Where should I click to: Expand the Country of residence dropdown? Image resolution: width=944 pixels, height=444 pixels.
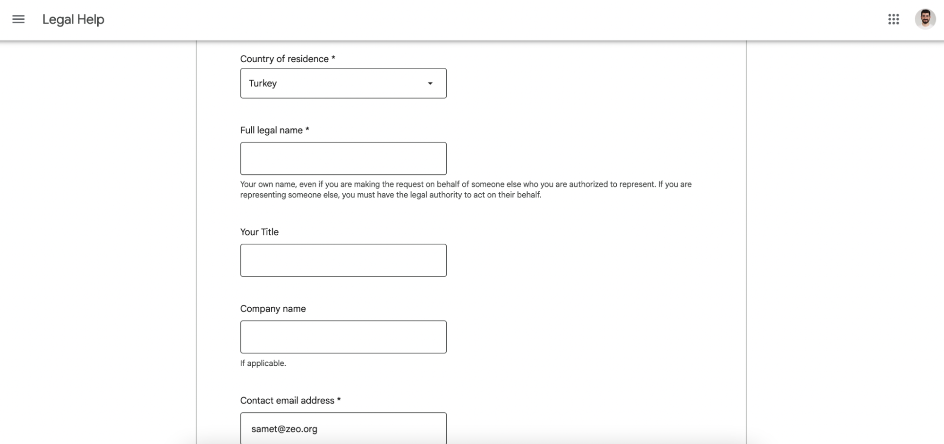coord(343,83)
